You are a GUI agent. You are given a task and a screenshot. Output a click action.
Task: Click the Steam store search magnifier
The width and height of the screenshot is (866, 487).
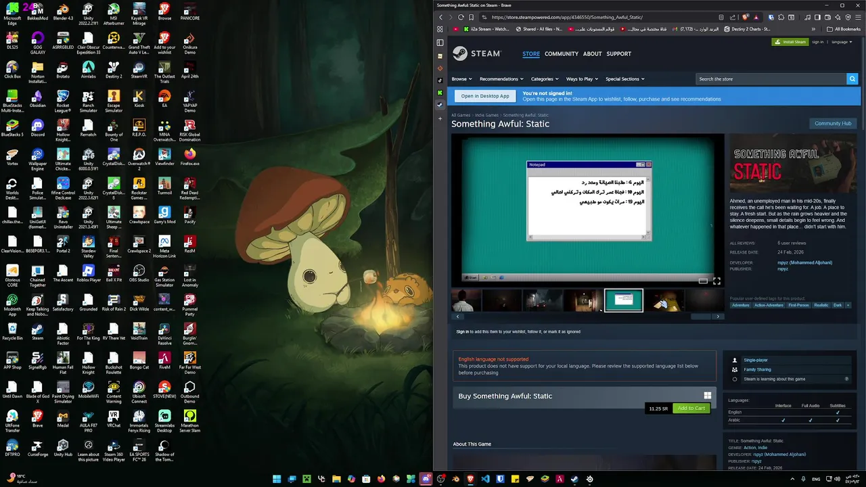click(x=852, y=79)
